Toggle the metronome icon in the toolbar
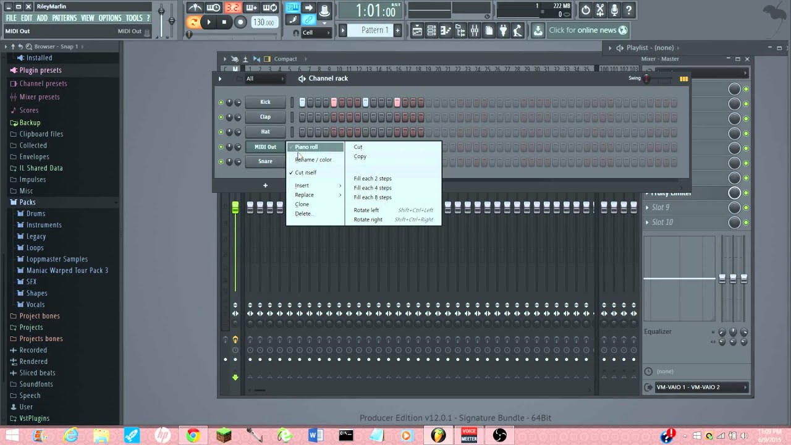 coord(195,7)
